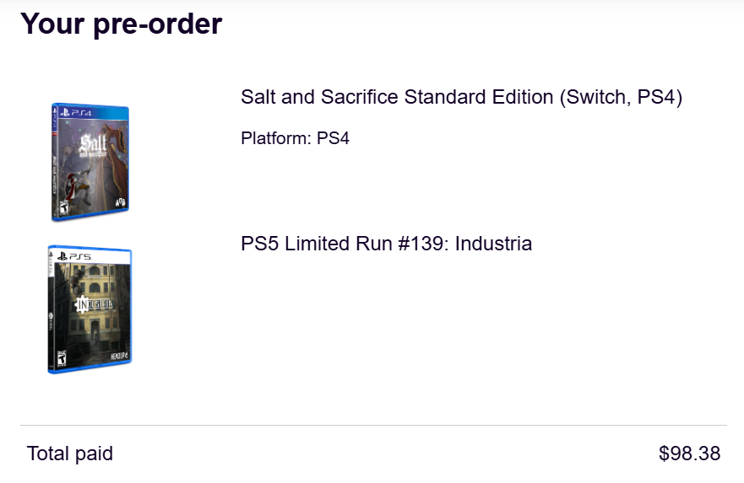Click the PS4 logo on Salt cover

(76, 113)
